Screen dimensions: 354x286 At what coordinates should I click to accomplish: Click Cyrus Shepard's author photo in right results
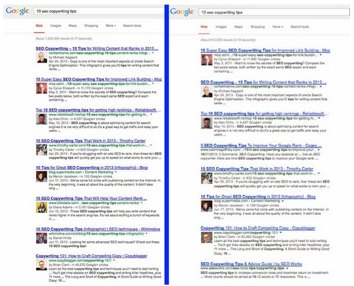point(206,60)
